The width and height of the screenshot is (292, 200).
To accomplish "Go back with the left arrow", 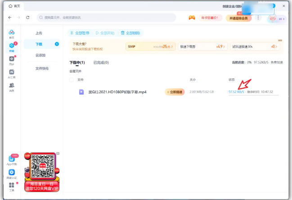I will [10, 18].
